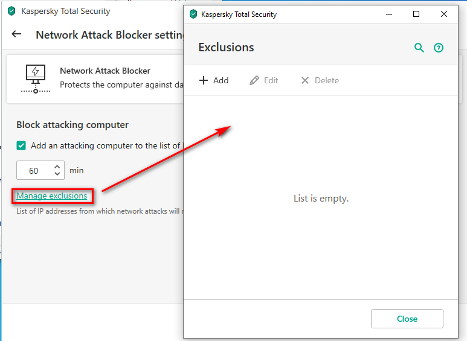Minimize the Exclusions window

[x=389, y=14]
